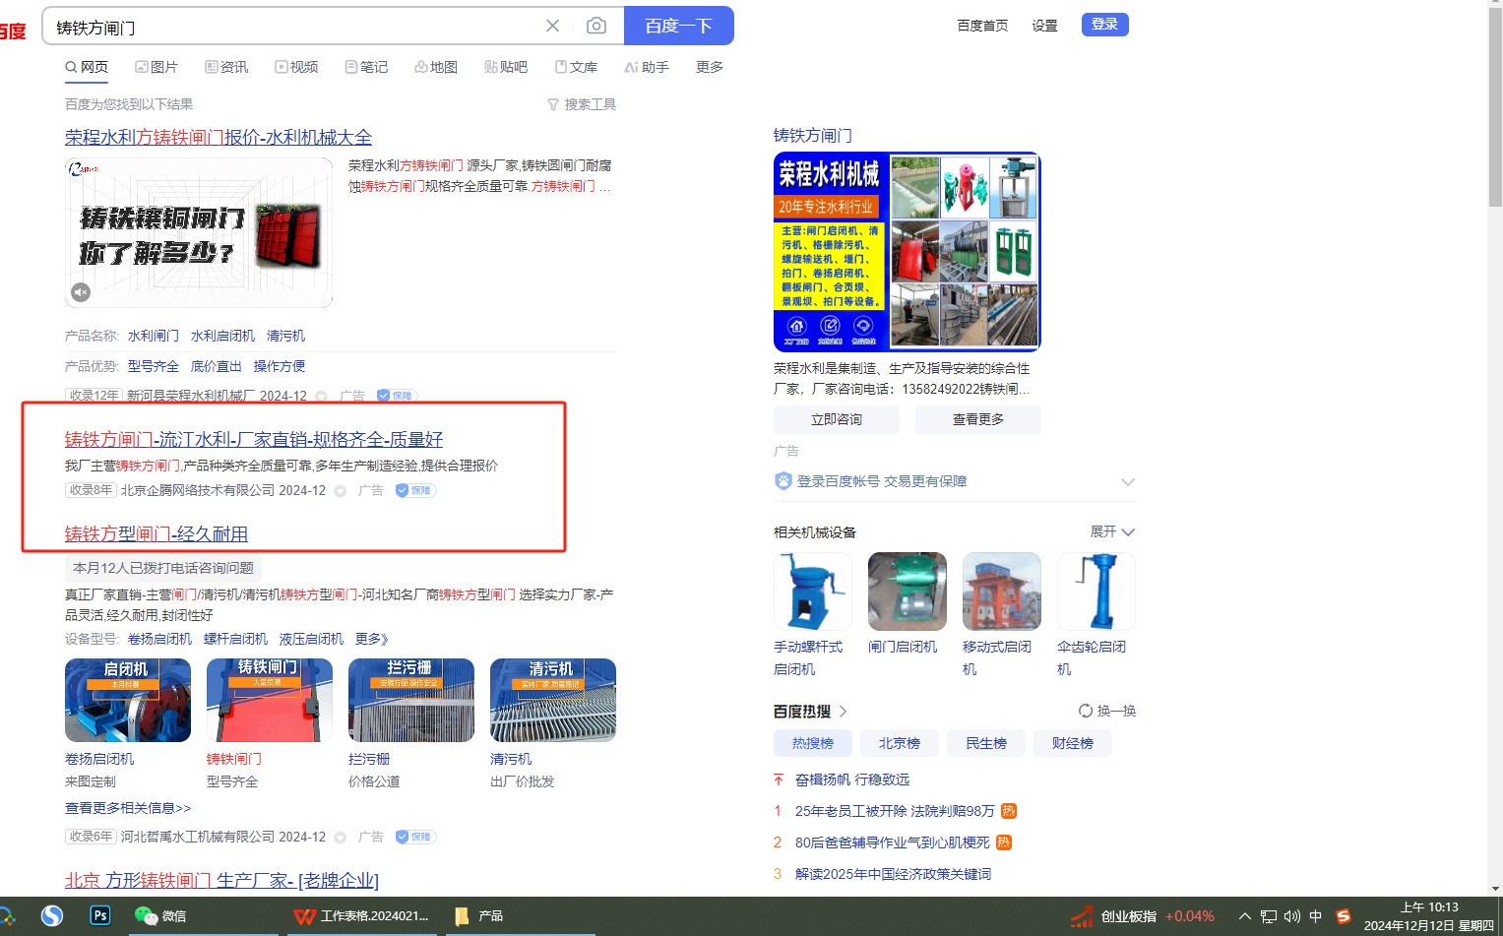Expand 相关机械设备 with 展开
Image resolution: width=1503 pixels, height=936 pixels.
point(1112,531)
